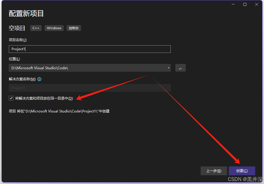
Task: Click the 创建(C) create button
Action: pos(242,171)
